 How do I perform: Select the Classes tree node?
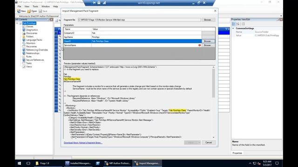pos(30,26)
